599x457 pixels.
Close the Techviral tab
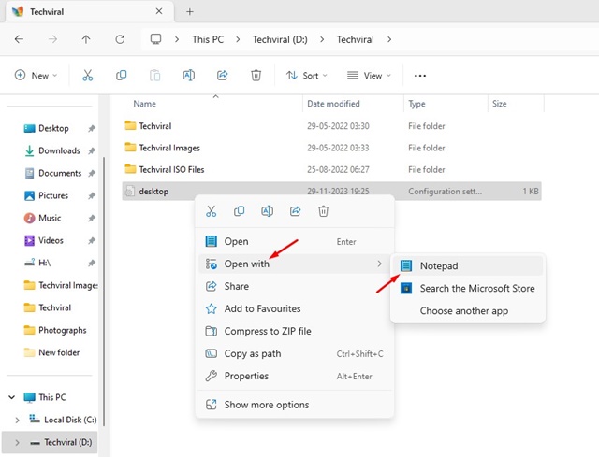(x=159, y=11)
